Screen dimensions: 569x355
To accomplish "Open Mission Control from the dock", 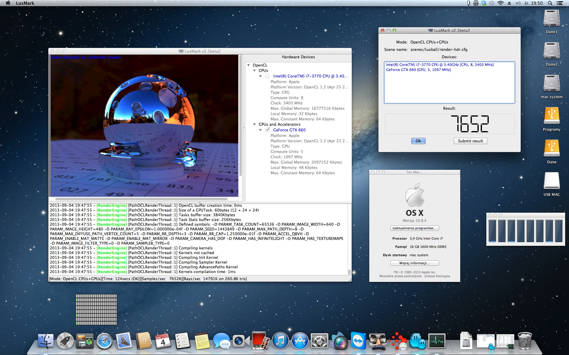I will click(x=85, y=341).
